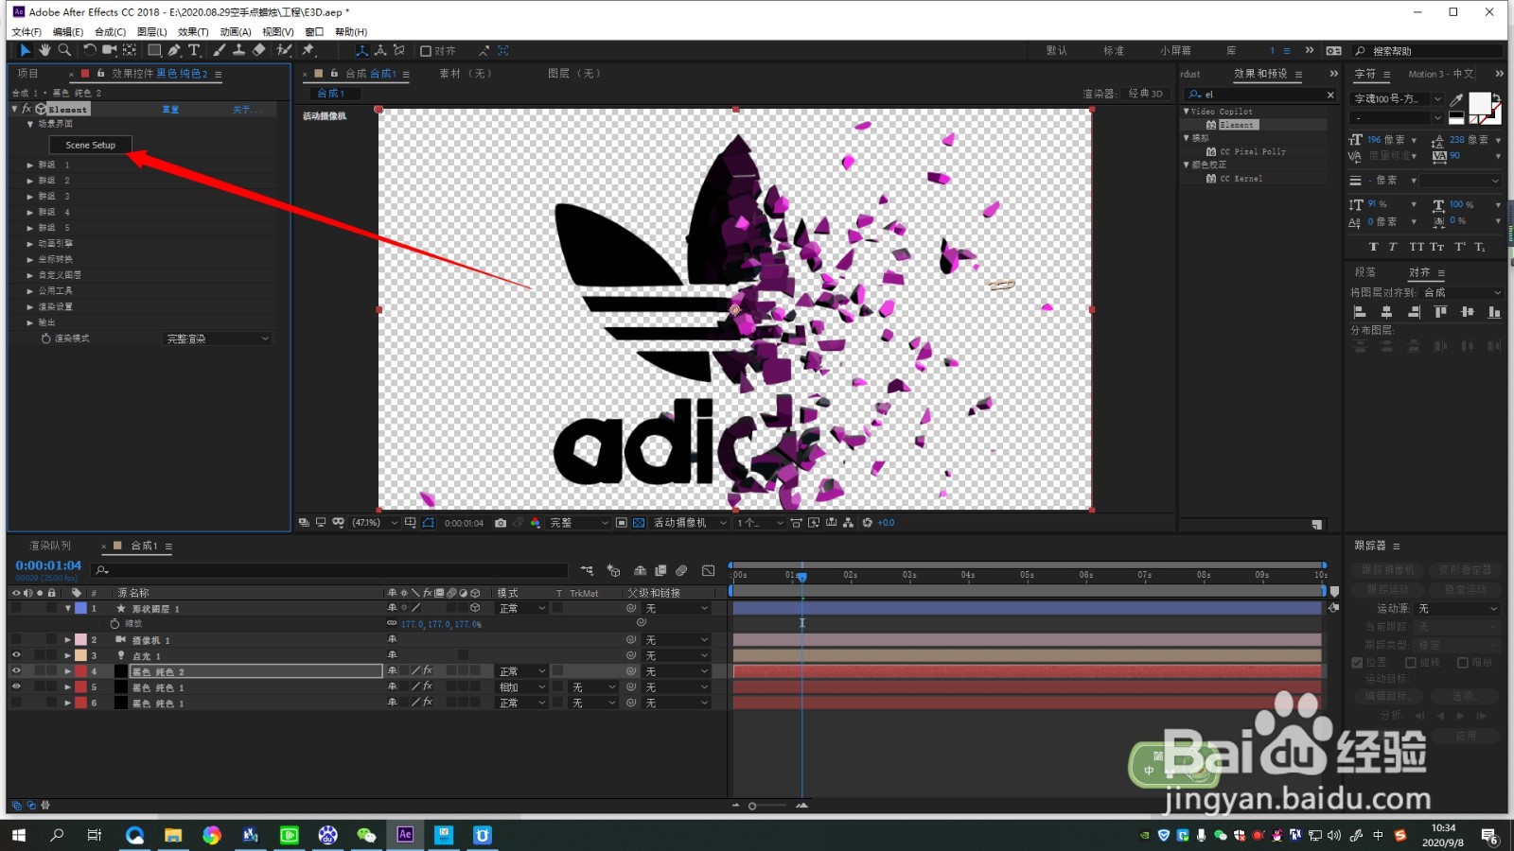Apply faux italic in Character panel
1514x851 pixels.
(1392, 247)
